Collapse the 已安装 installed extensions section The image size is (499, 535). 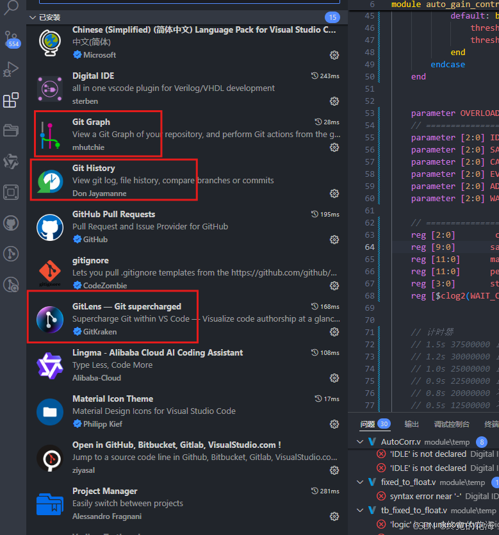point(33,17)
